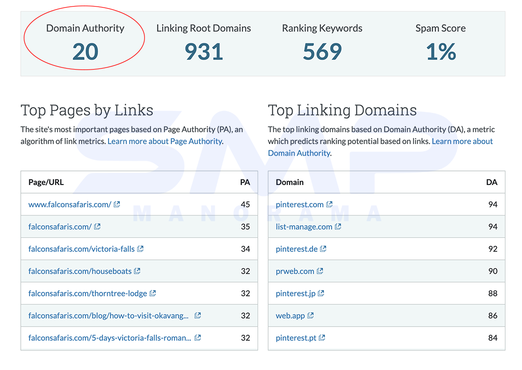Viewport: 522px width, 370px height.
Task: Select the PA column header
Action: (245, 182)
